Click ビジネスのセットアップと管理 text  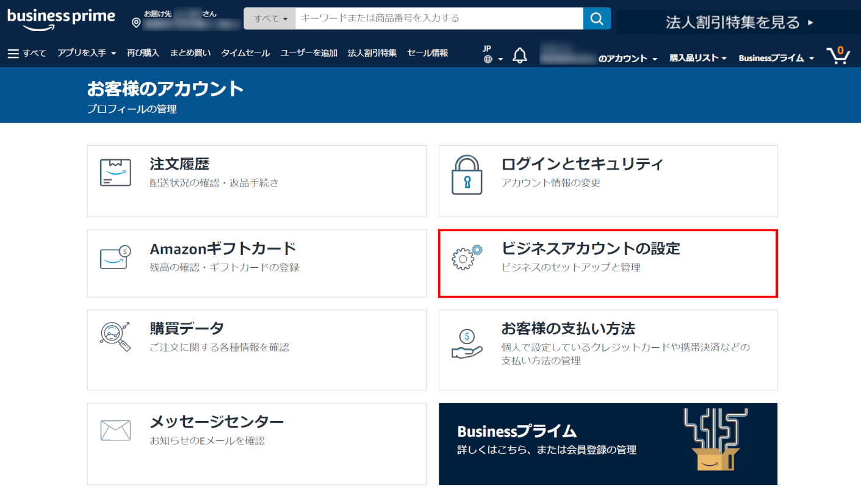click(571, 267)
